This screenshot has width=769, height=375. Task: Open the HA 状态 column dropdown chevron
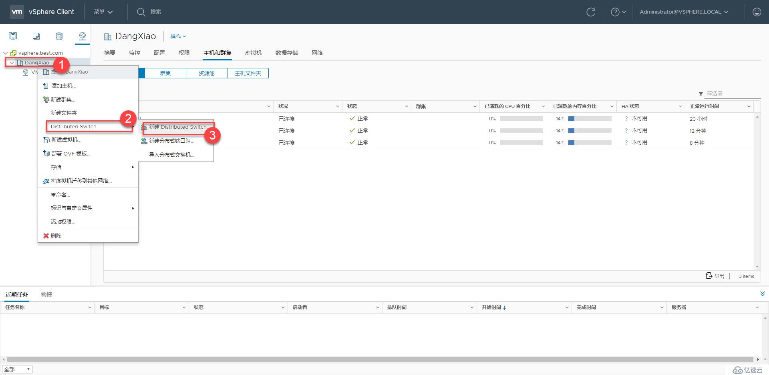pos(680,106)
